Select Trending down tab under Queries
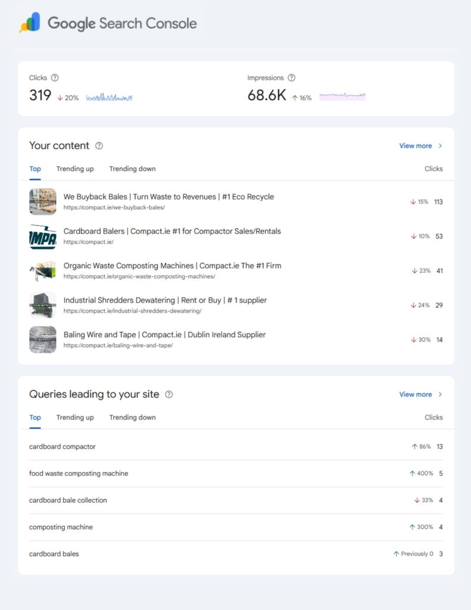471x610 pixels. click(x=132, y=417)
